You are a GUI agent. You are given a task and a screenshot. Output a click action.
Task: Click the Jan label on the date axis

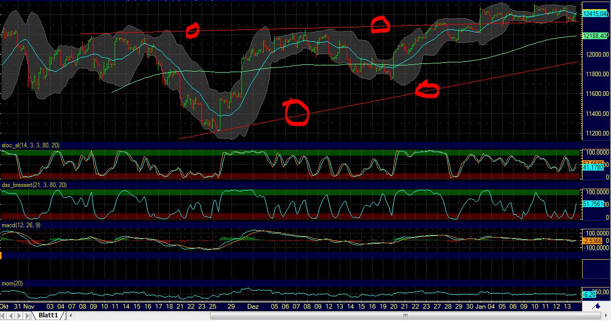479,305
